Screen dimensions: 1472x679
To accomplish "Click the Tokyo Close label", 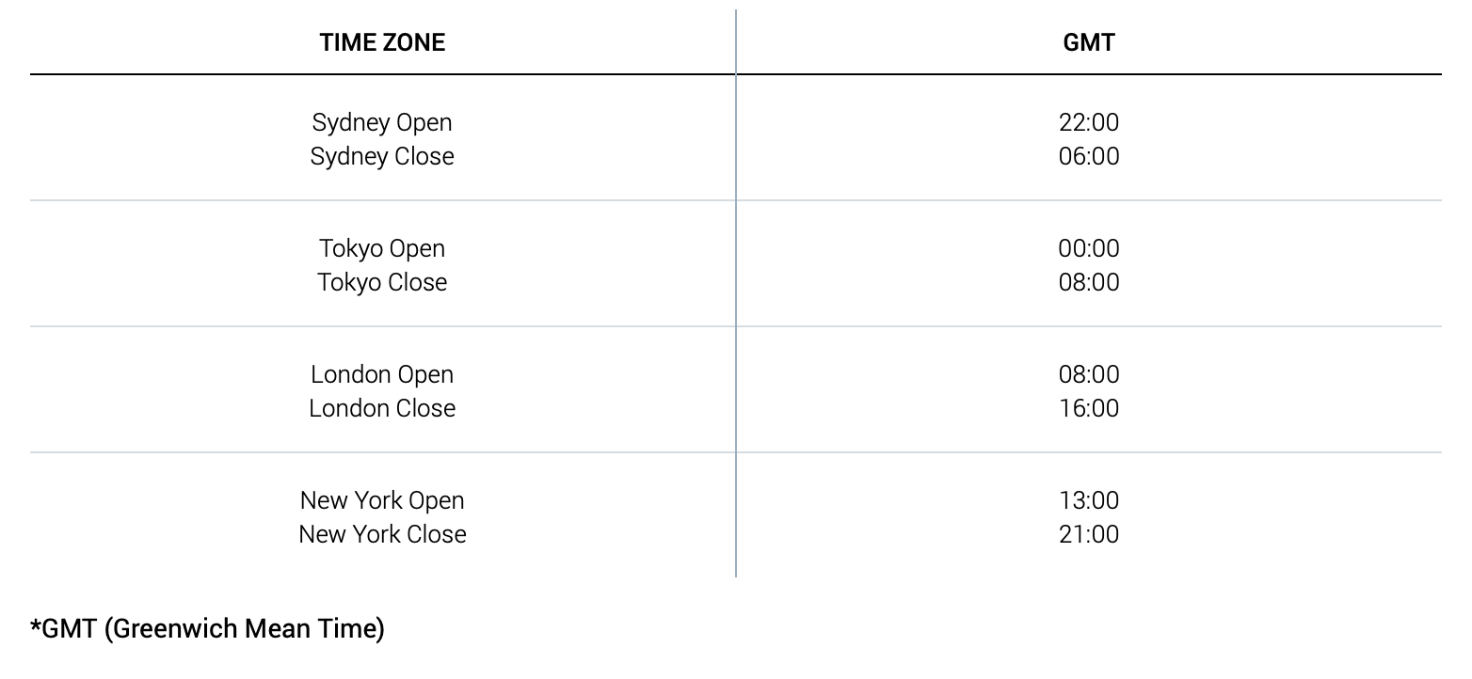I will coord(382,283).
